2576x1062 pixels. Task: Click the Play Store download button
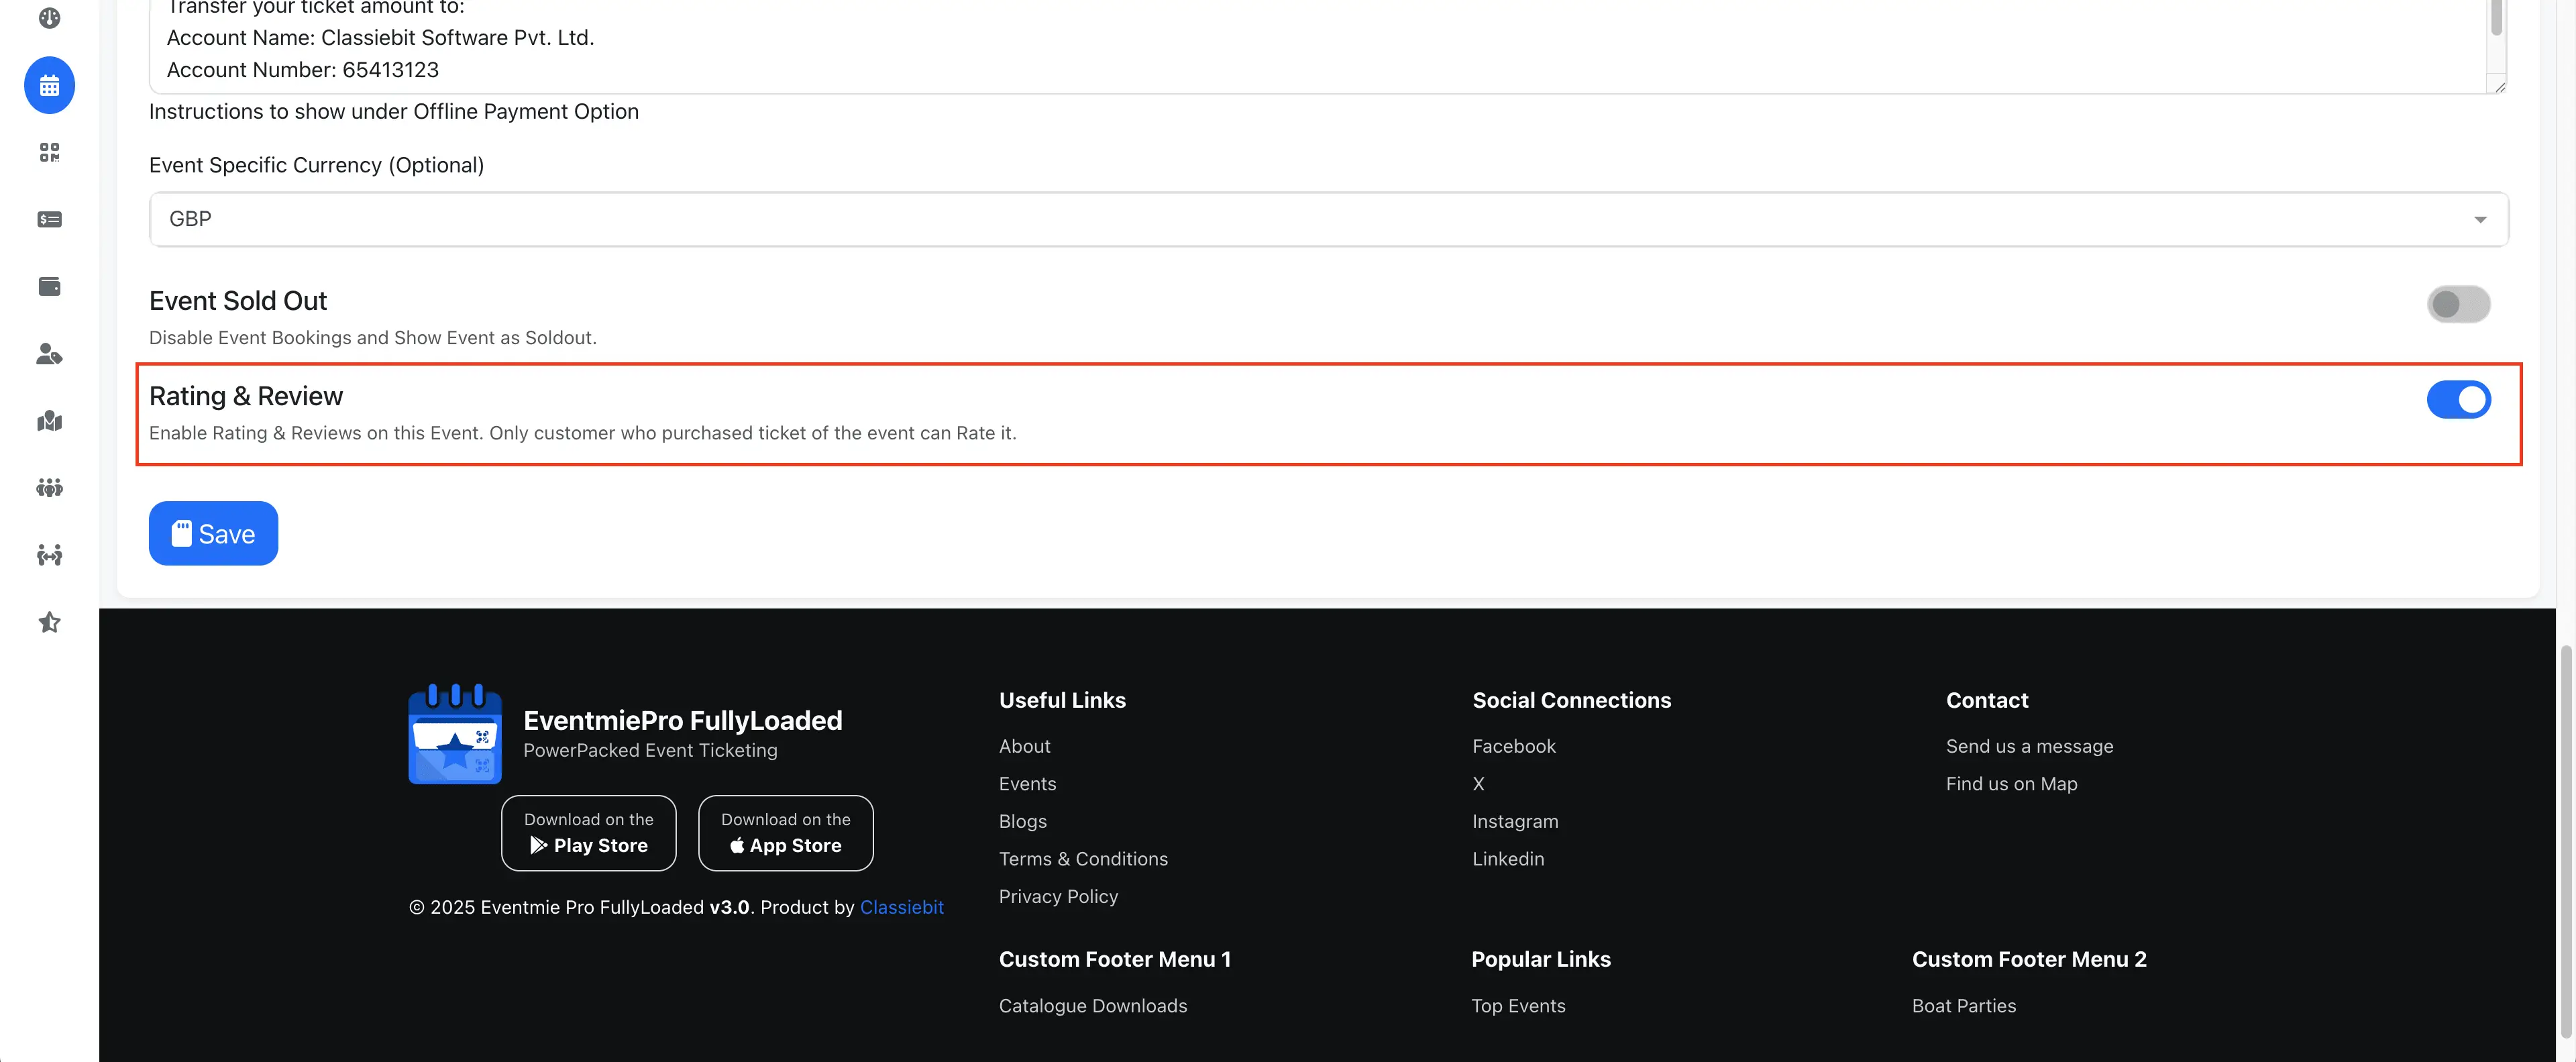(x=588, y=833)
